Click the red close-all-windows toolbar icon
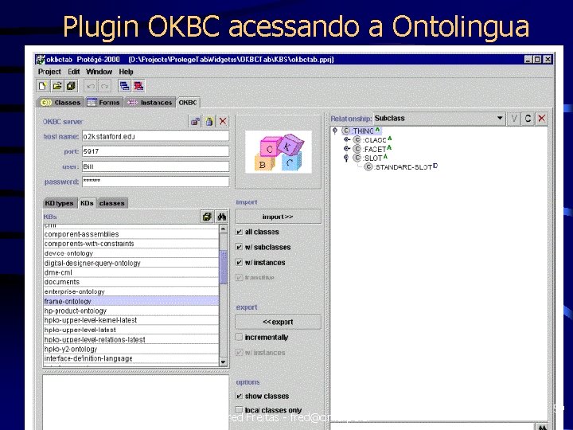This screenshot has height=430, width=573. [138, 86]
